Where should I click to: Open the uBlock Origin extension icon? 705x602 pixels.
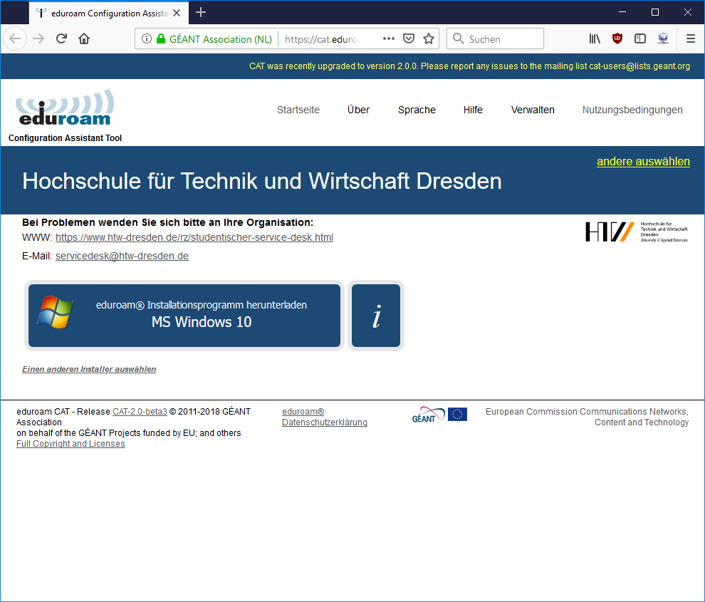(x=617, y=38)
